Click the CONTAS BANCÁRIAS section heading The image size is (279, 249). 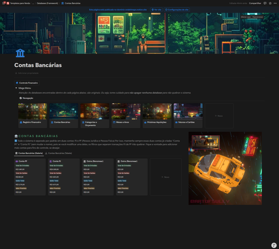(x=38, y=136)
